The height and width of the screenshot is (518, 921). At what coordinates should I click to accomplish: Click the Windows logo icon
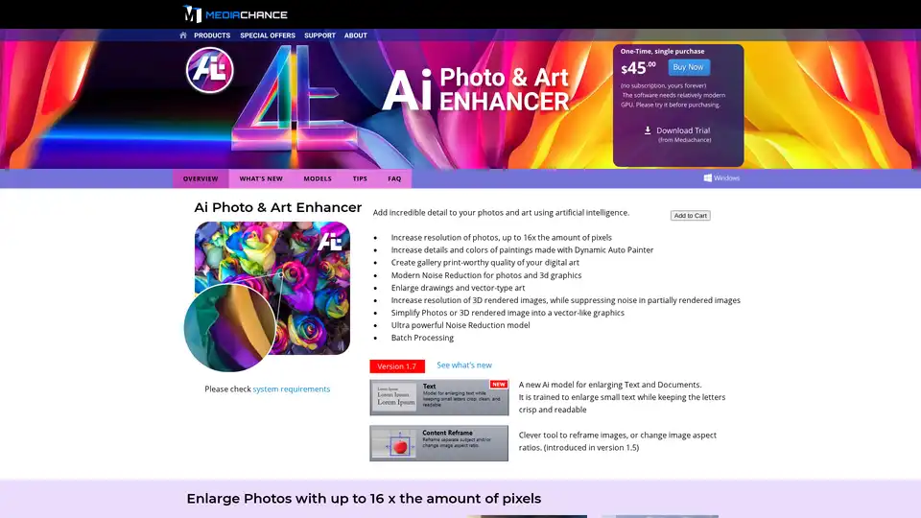point(707,177)
